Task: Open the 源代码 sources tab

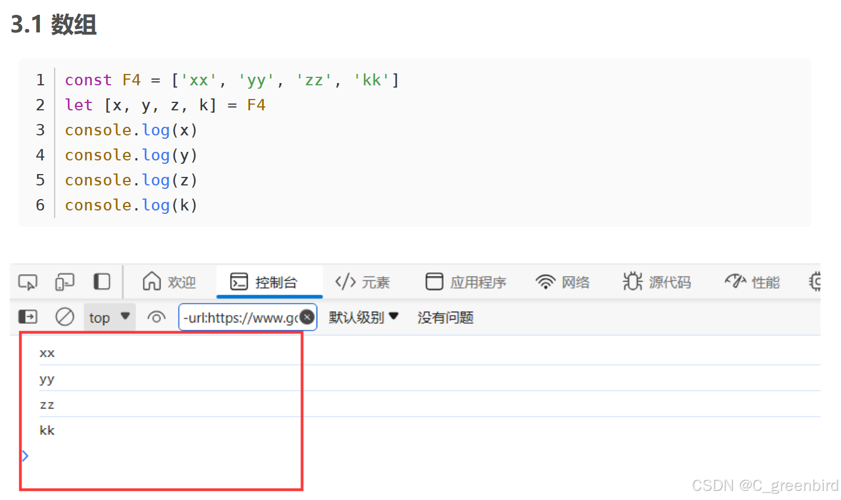Action: coord(657,282)
